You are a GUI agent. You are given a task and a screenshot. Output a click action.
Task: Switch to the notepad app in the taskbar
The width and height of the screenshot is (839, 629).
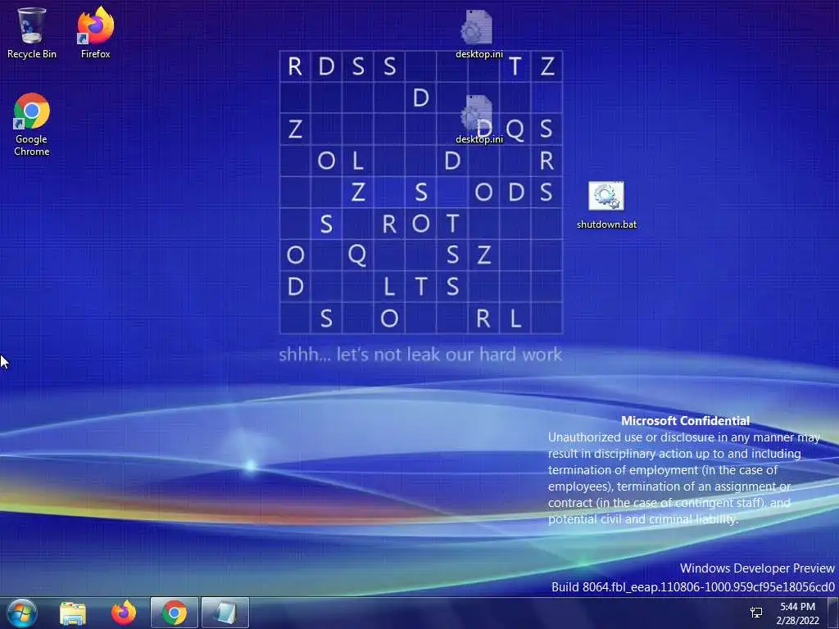(x=225, y=613)
